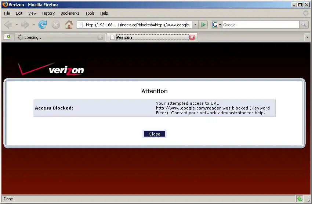The image size is (312, 204).
Task: Grab the window resize grip
Action: (308, 200)
